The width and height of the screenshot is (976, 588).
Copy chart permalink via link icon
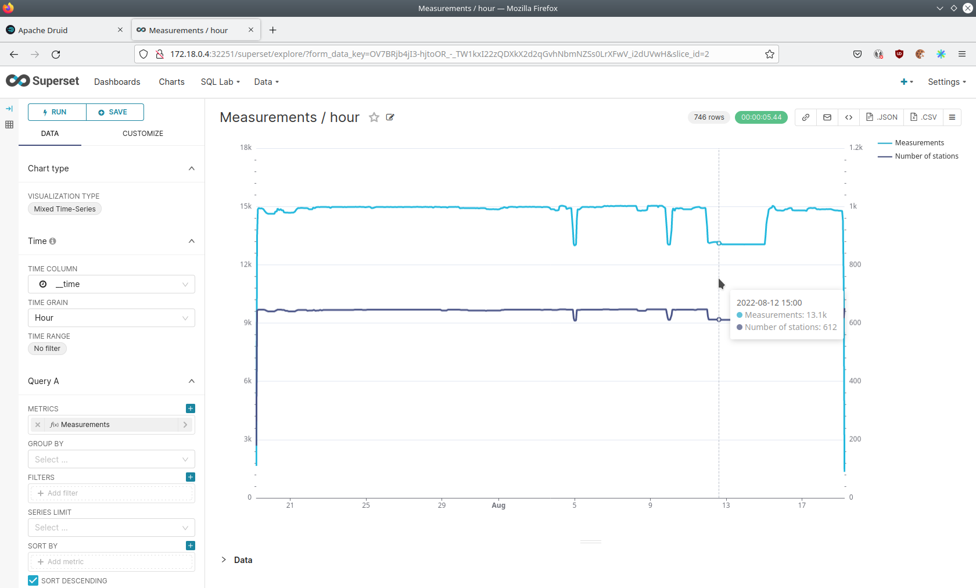click(806, 117)
